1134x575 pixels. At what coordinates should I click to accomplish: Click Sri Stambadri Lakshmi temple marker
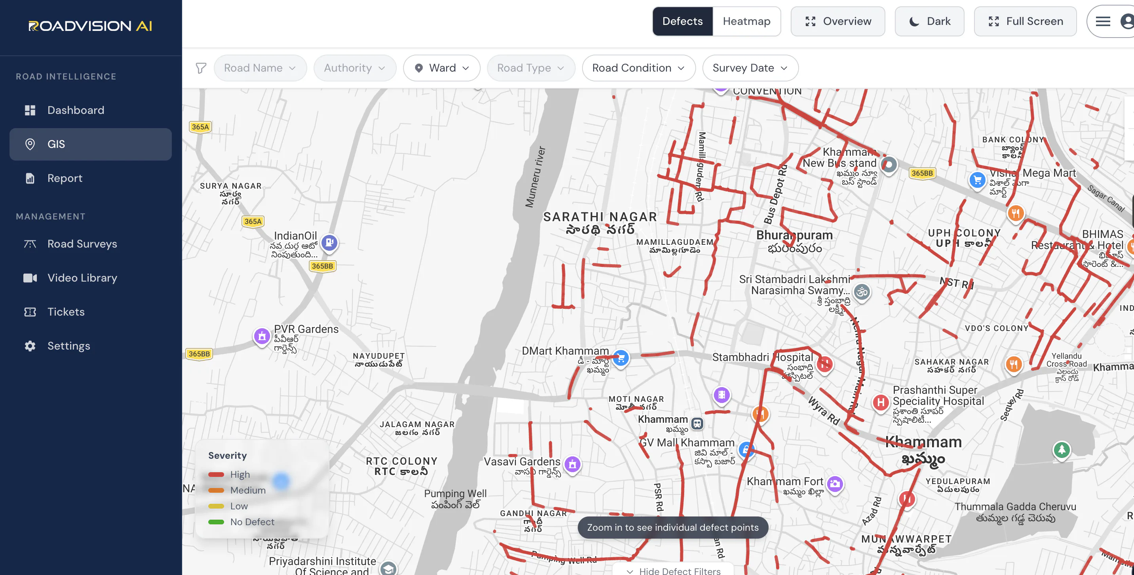[862, 292]
